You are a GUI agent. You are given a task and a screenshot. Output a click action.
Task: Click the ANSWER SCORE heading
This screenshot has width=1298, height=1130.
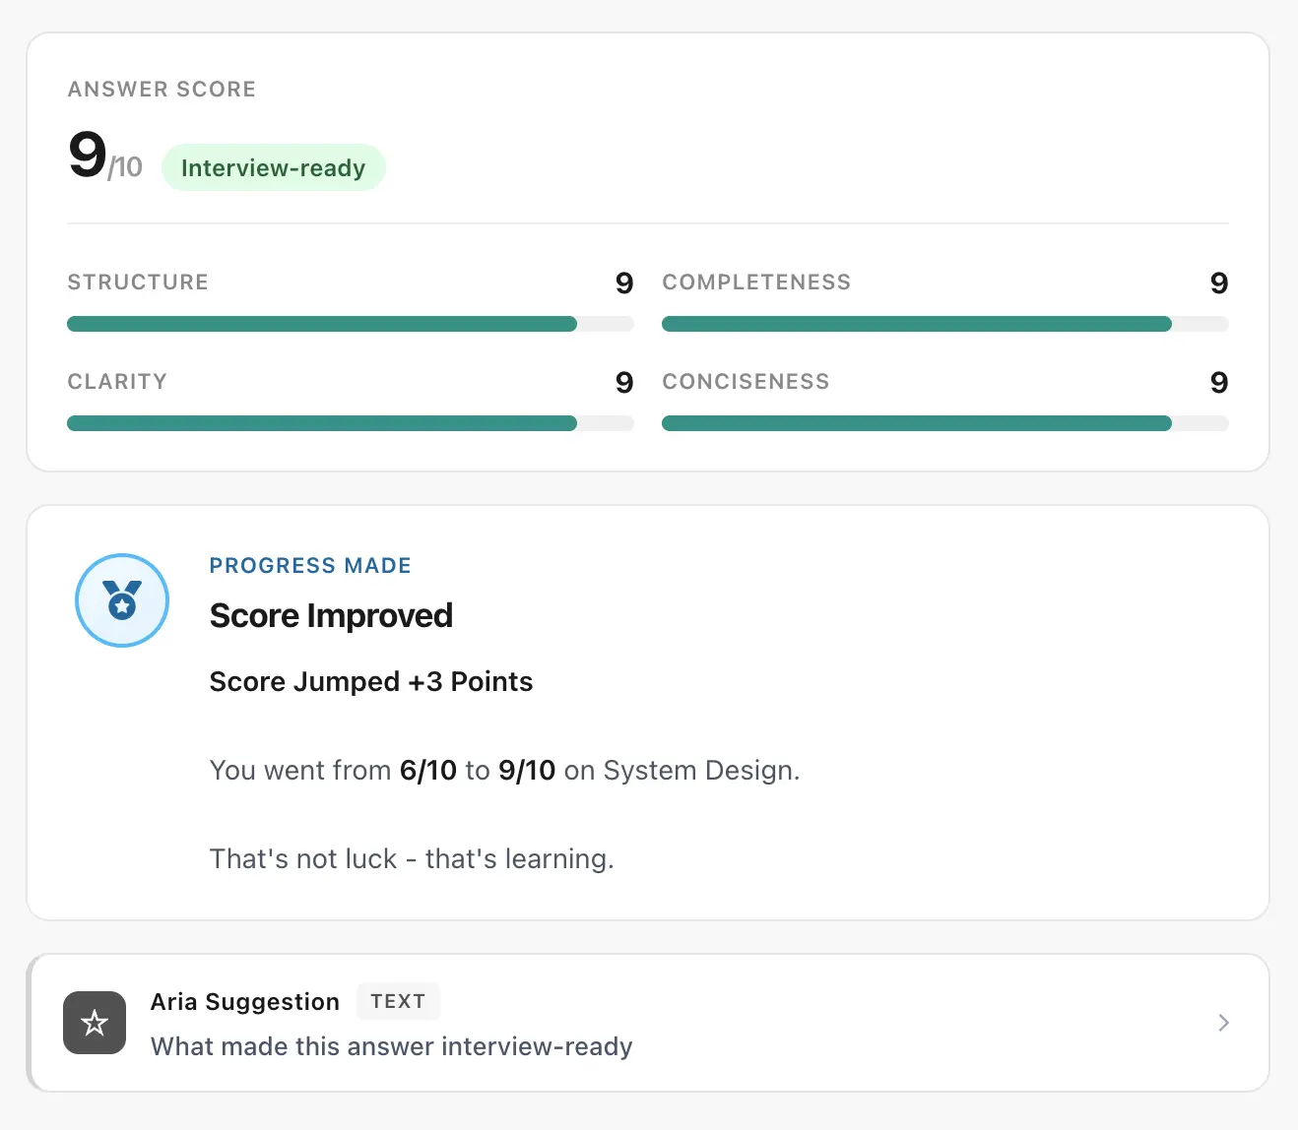(x=162, y=90)
